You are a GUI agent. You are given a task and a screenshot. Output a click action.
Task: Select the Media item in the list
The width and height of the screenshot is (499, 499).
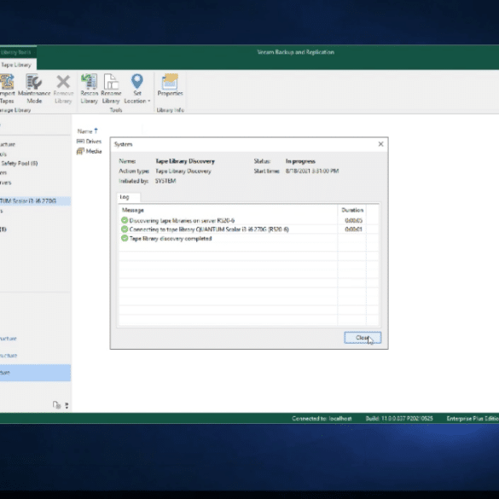pyautogui.click(x=89, y=151)
